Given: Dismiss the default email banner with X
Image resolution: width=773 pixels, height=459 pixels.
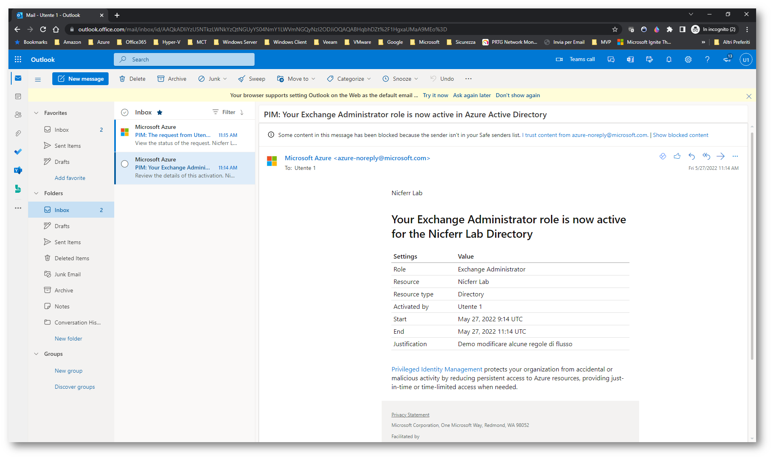Looking at the screenshot, I should (x=748, y=96).
